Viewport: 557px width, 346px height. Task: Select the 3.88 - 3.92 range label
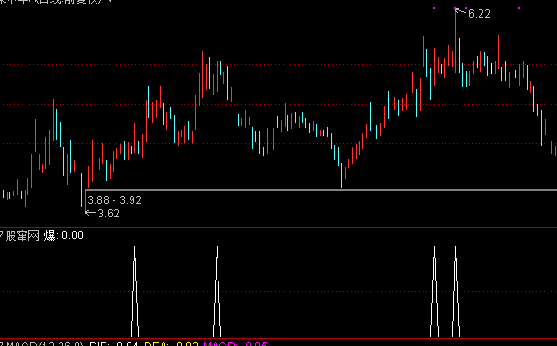(114, 200)
